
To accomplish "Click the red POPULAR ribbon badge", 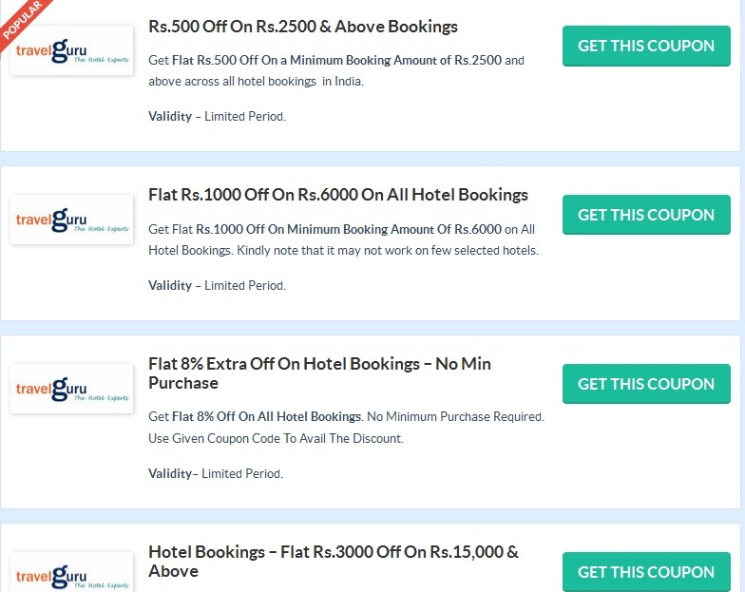I will point(23,20).
